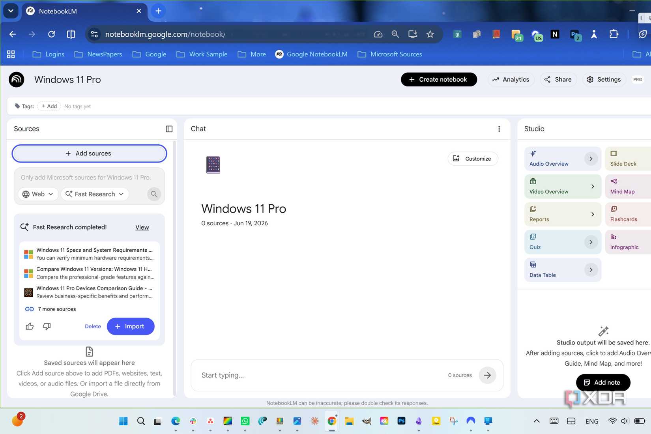Screen dimensions: 651x434
Task: Bookmark this page with the star icon
Action: (x=430, y=34)
